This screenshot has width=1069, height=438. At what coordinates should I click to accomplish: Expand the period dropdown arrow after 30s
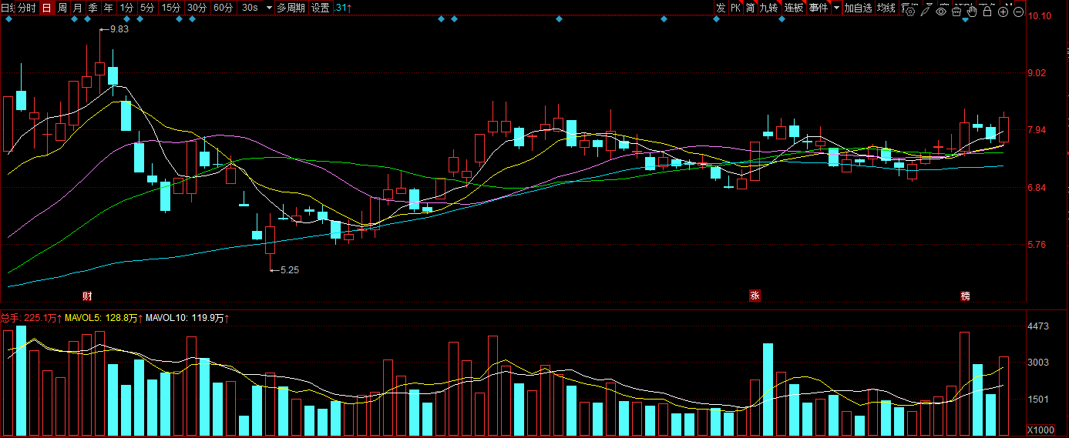pyautogui.click(x=269, y=8)
